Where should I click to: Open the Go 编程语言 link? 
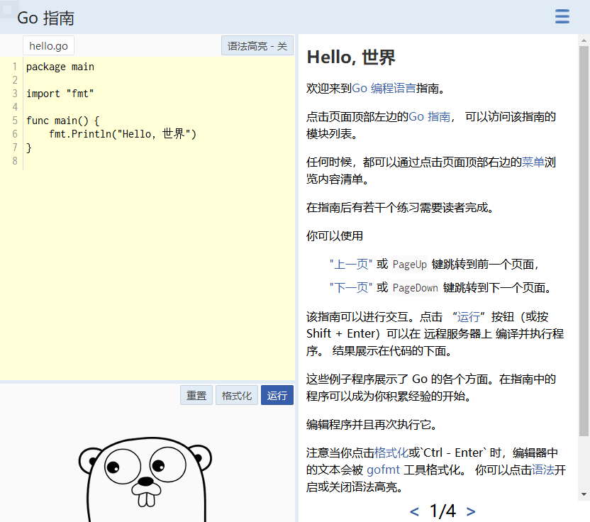(x=384, y=88)
